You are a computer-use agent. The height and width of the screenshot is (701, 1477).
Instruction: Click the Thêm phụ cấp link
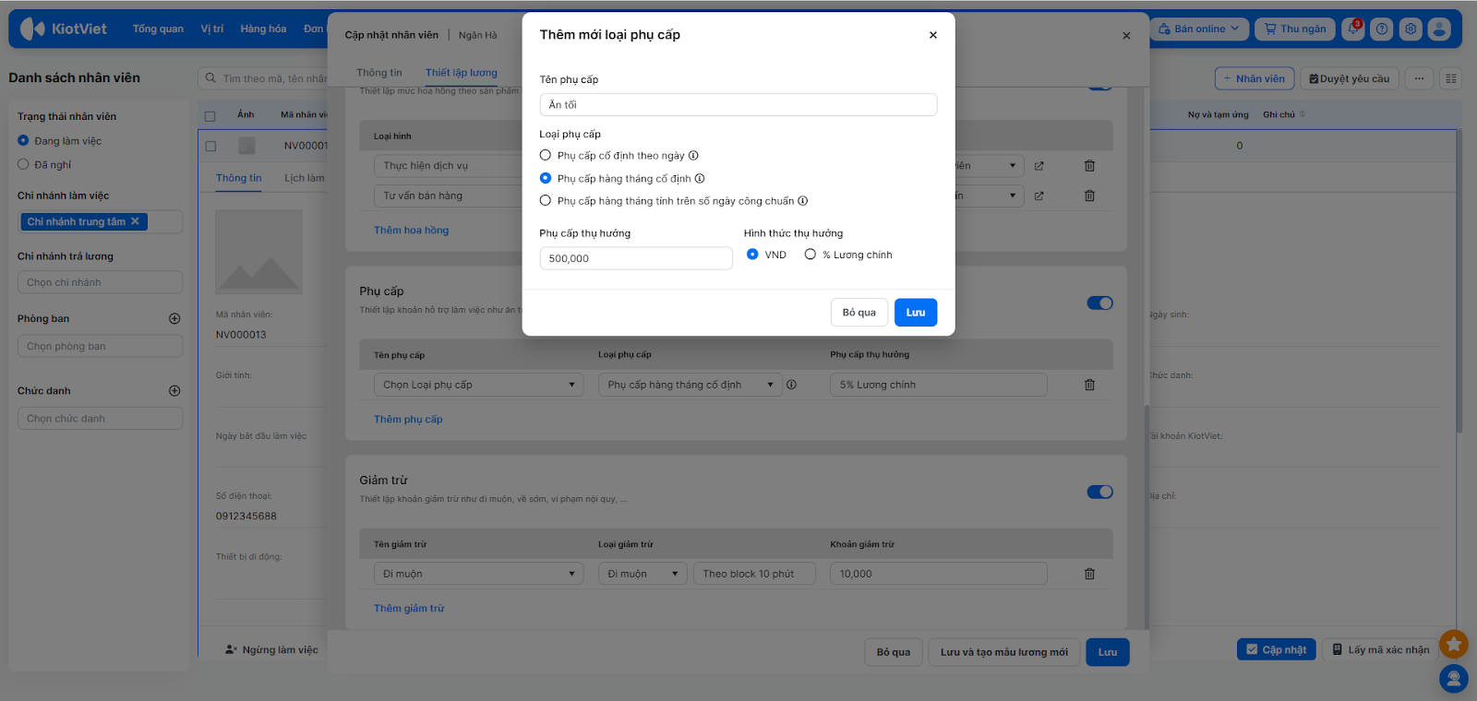tap(408, 420)
